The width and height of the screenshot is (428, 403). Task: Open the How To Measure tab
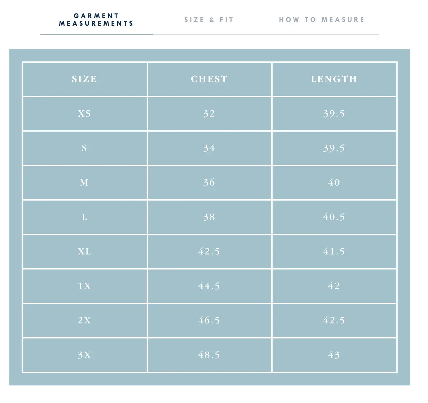click(322, 20)
